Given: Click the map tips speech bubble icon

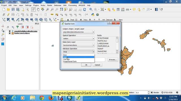Looking at the screenshot, I should pos(134,9).
